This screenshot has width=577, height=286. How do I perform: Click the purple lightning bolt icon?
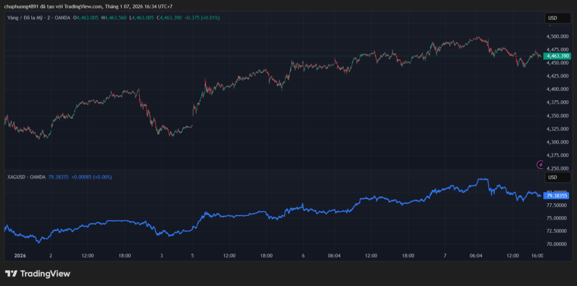541,165
